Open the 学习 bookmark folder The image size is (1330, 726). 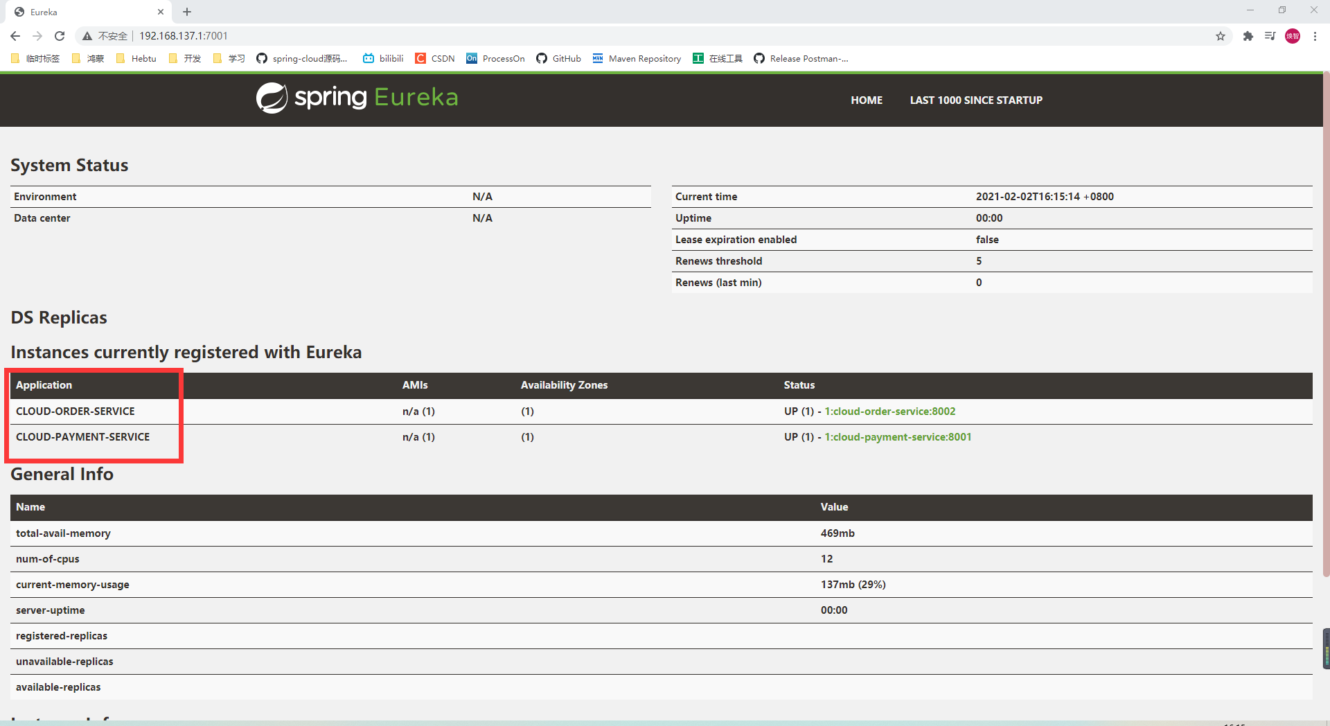pyautogui.click(x=229, y=59)
